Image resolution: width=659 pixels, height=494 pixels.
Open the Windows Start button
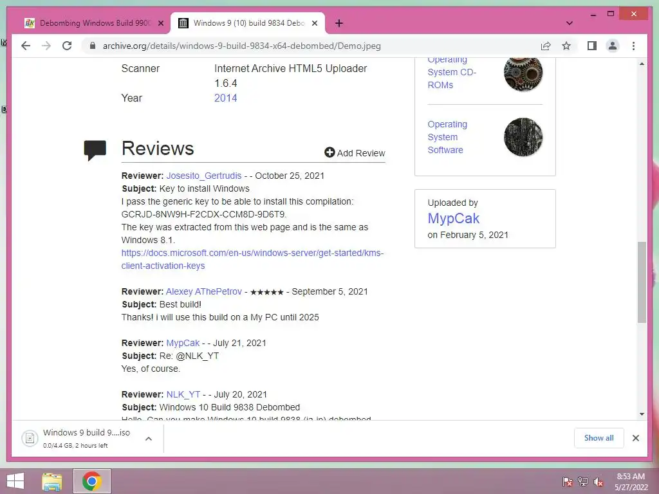(15, 481)
